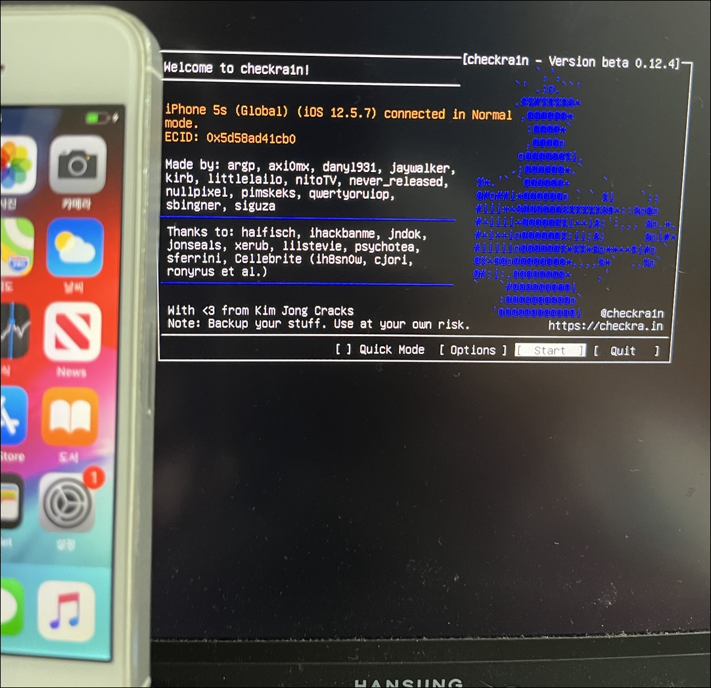711x688 pixels.
Task: Open iPhone Settings with badge
Action: click(68, 502)
